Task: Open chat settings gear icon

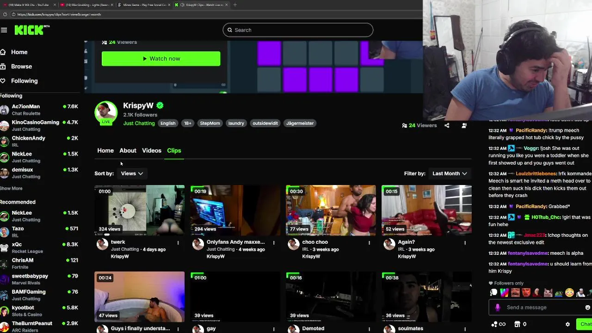Action: pos(567,324)
